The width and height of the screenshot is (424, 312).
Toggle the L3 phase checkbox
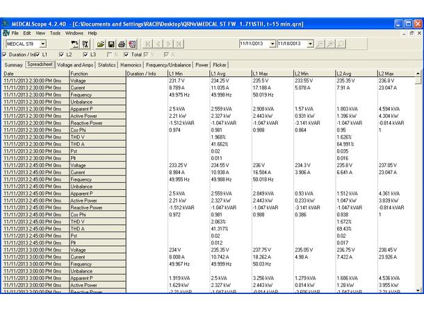click(85, 55)
